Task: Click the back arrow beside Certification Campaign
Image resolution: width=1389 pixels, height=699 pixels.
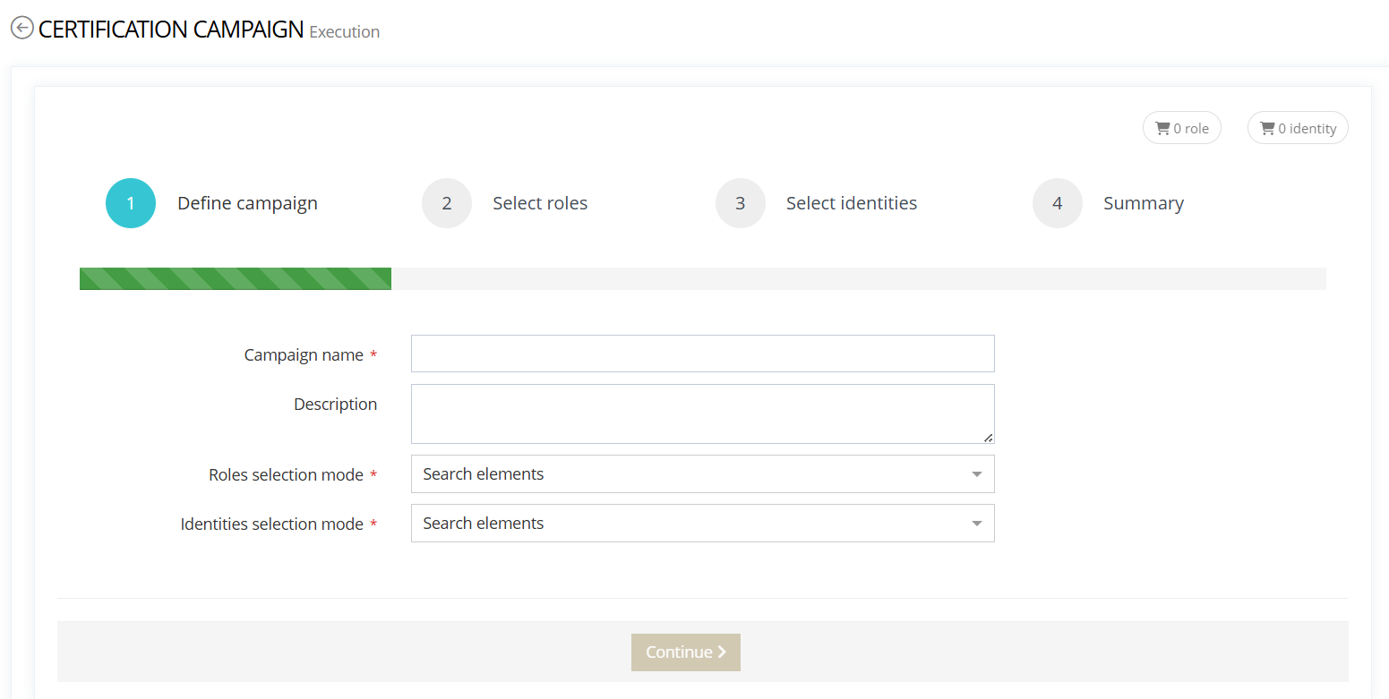Action: point(21,28)
